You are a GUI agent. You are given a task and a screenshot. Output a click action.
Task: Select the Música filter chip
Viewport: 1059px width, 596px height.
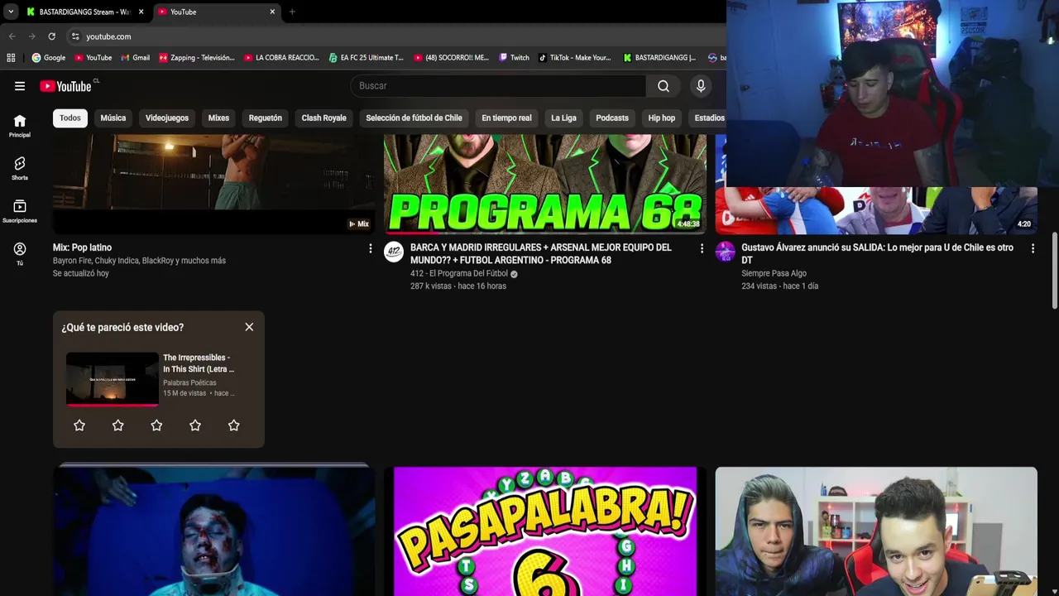point(113,118)
